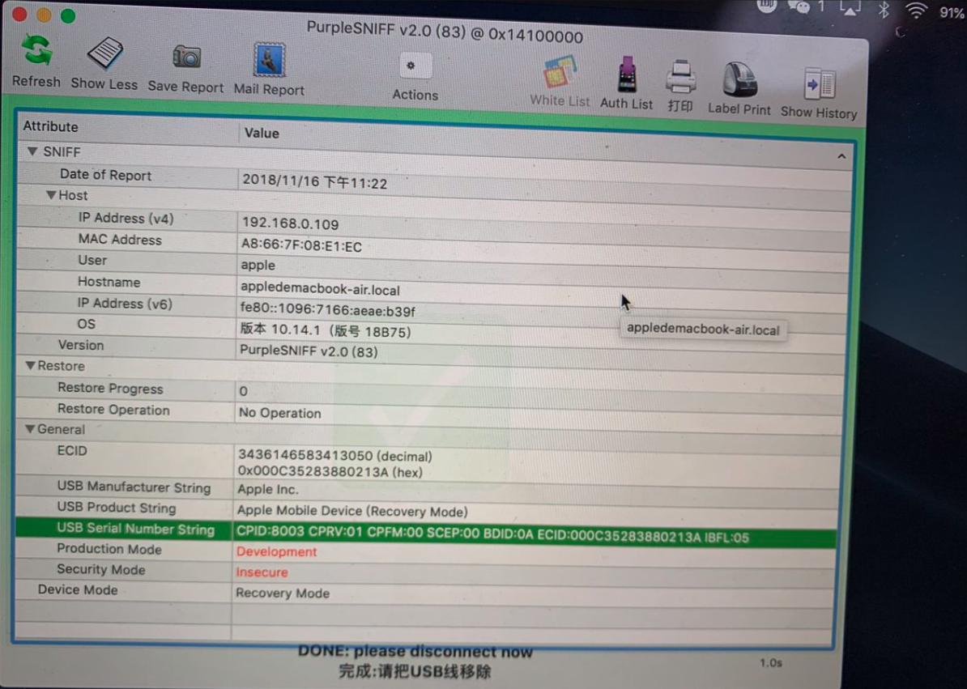Select the ECID attribute row
This screenshot has width=967, height=689.
[428, 461]
